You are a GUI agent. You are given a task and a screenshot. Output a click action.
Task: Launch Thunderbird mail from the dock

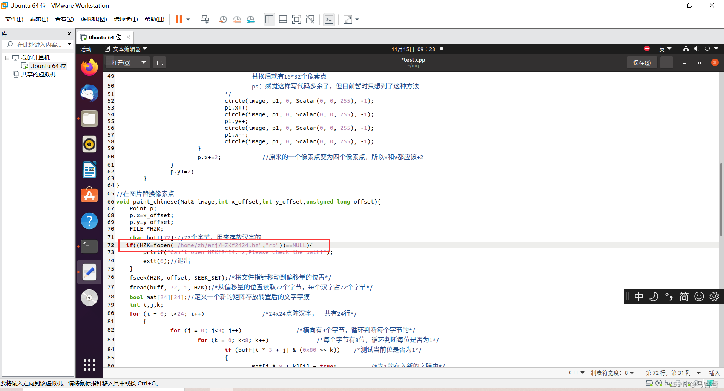(89, 93)
